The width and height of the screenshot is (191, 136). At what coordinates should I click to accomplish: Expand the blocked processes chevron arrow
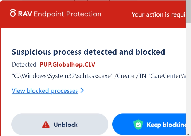[82, 90]
